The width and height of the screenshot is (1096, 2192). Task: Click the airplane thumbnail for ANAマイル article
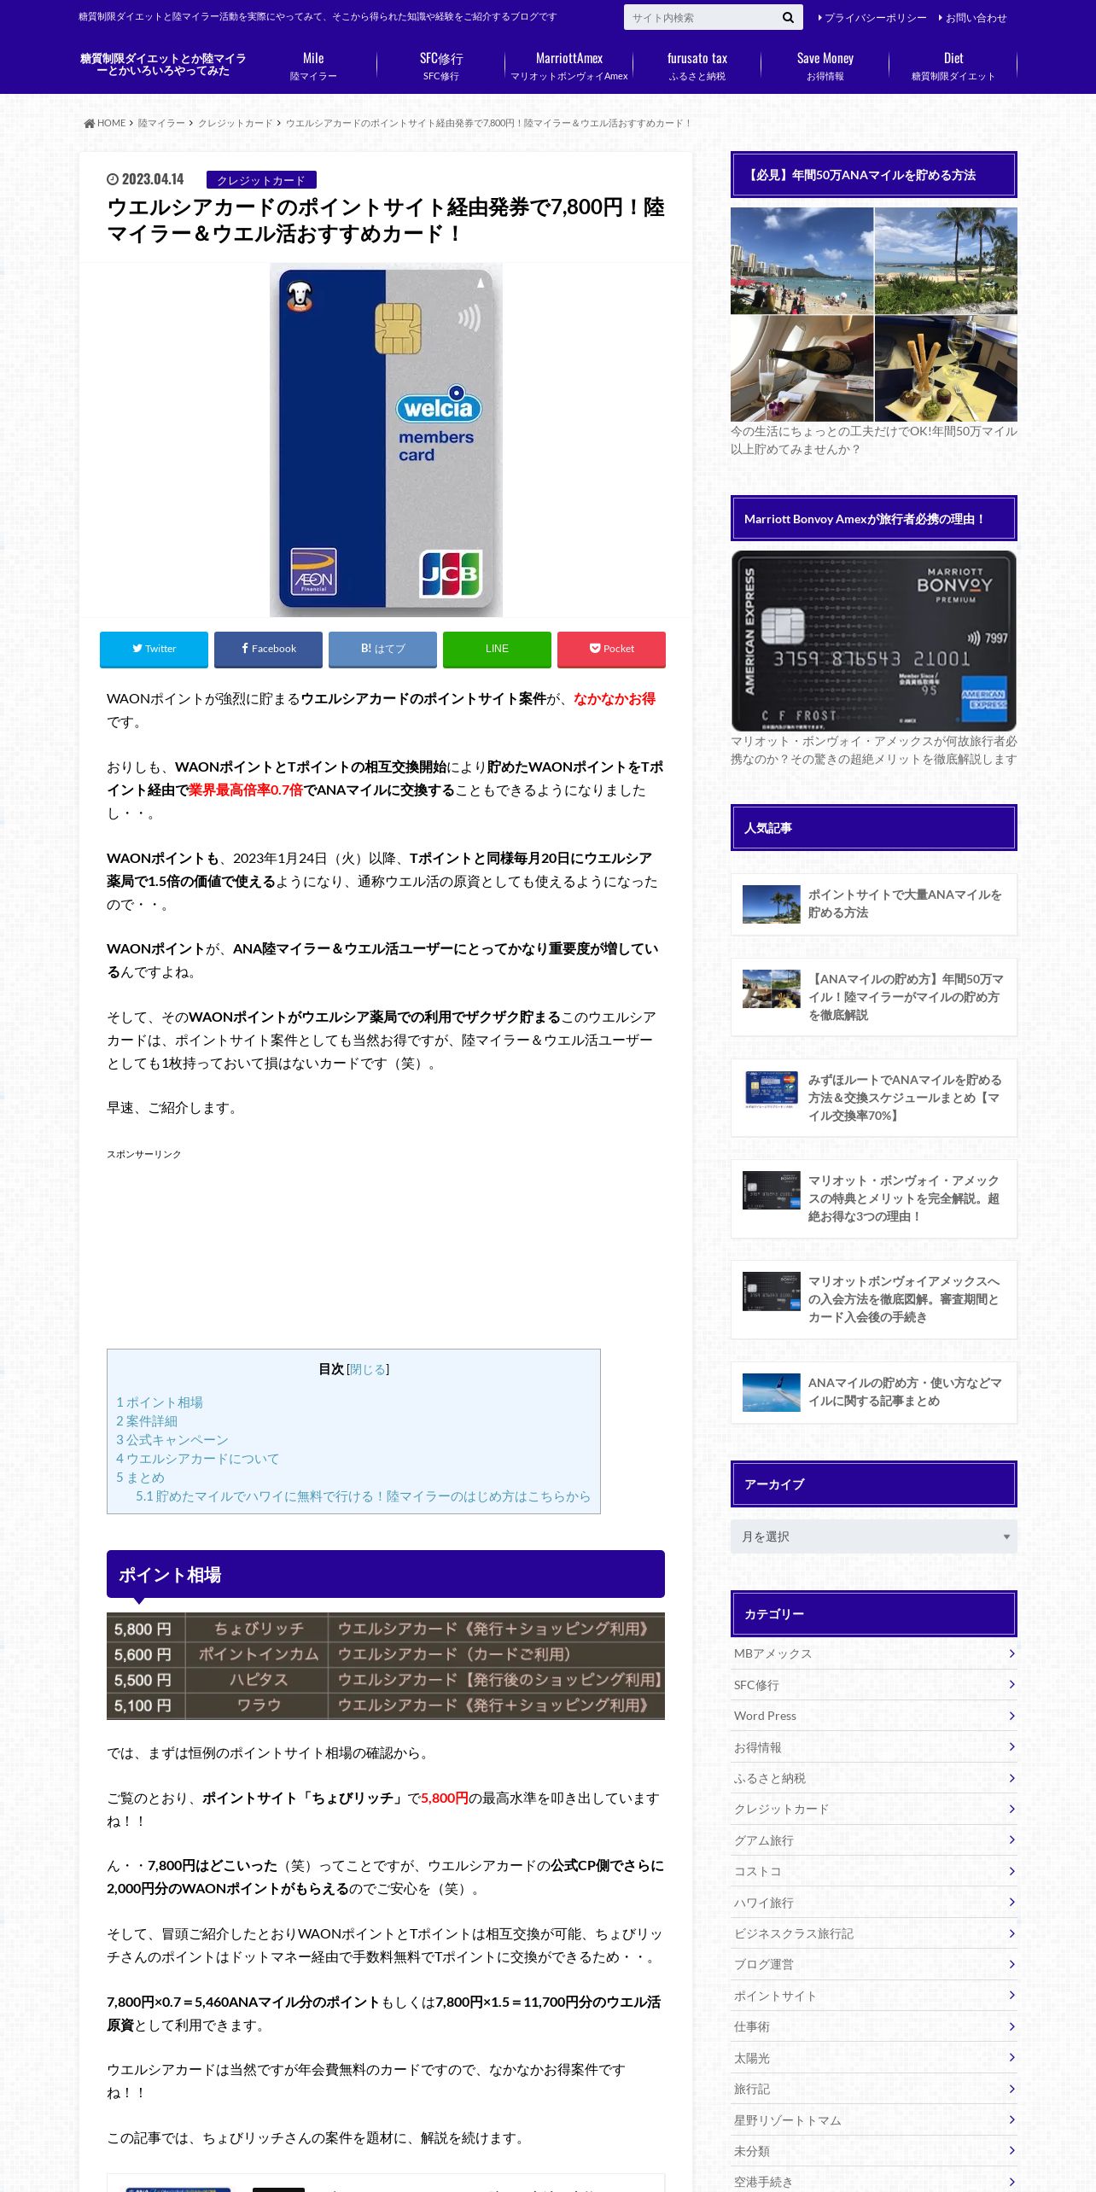coord(771,1392)
